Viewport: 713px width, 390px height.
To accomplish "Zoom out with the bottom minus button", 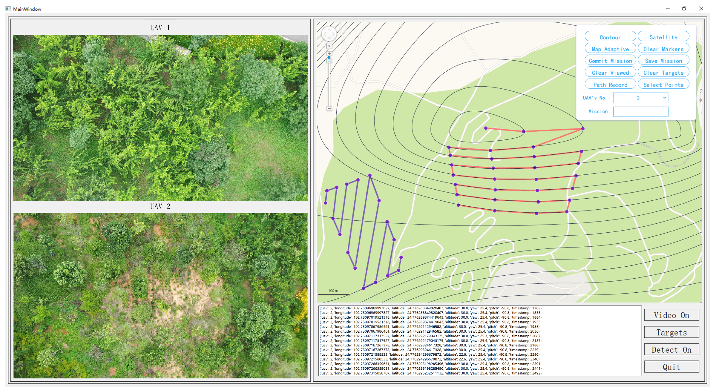I will pyautogui.click(x=329, y=108).
